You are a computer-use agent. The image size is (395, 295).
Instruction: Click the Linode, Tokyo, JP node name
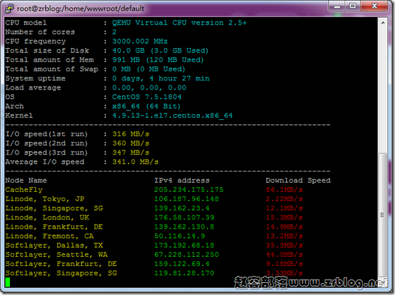click(45, 199)
